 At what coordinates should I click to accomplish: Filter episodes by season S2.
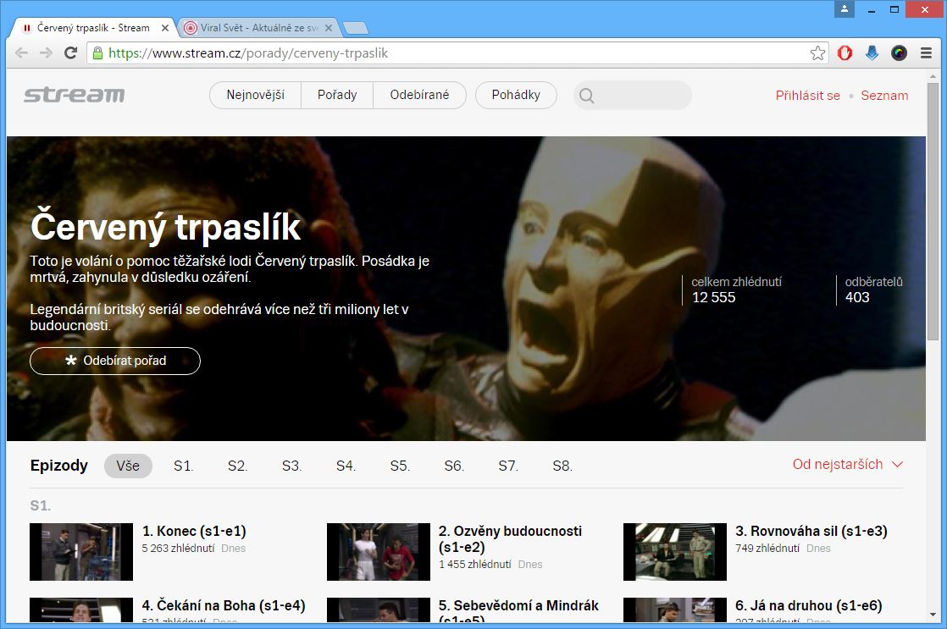[237, 466]
